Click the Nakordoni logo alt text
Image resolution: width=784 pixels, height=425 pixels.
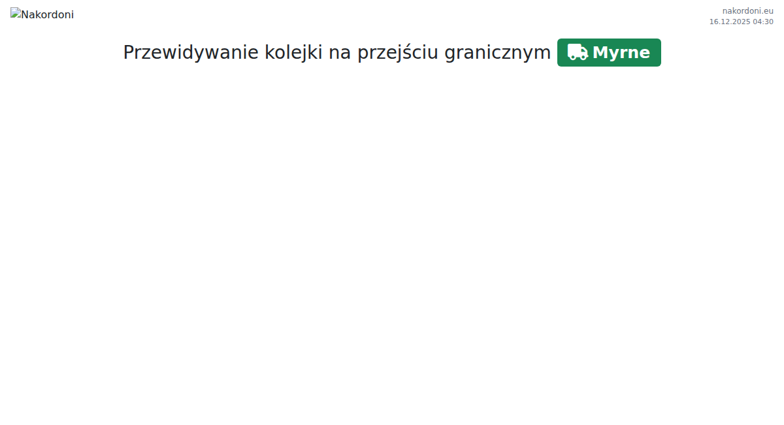48,14
